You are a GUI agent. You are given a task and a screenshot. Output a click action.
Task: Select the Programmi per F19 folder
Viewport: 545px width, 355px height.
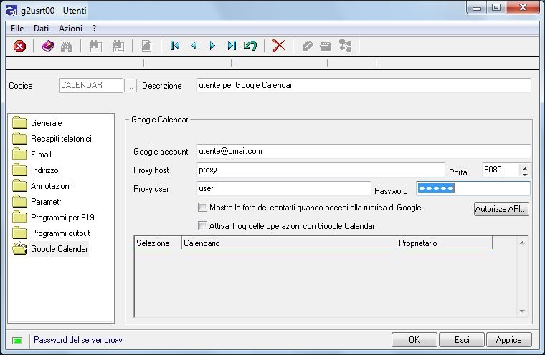(x=53, y=218)
